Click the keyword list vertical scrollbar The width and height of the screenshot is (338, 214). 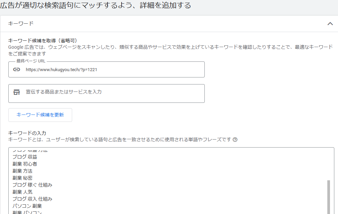pyautogui.click(x=328, y=196)
